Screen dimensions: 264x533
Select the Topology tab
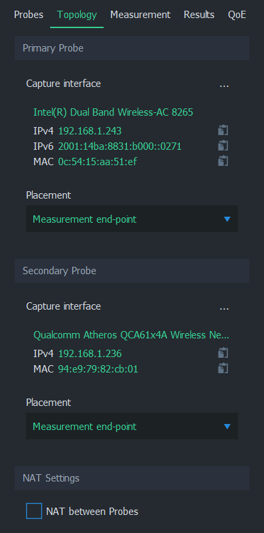click(77, 15)
